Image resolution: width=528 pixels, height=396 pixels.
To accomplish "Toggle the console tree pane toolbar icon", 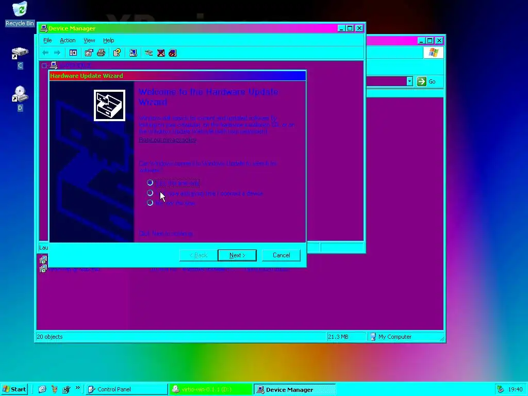I will click(73, 53).
